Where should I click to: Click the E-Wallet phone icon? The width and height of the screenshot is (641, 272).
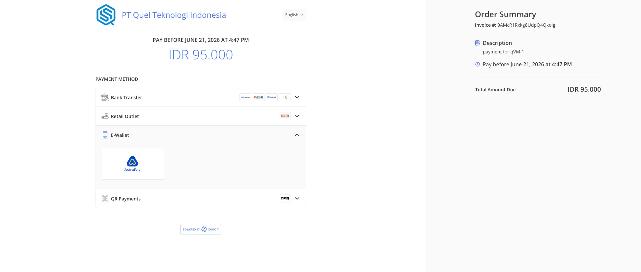(x=105, y=135)
